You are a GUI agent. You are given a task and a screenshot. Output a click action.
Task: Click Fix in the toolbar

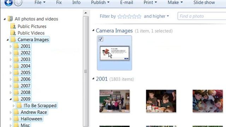(x=59, y=2)
